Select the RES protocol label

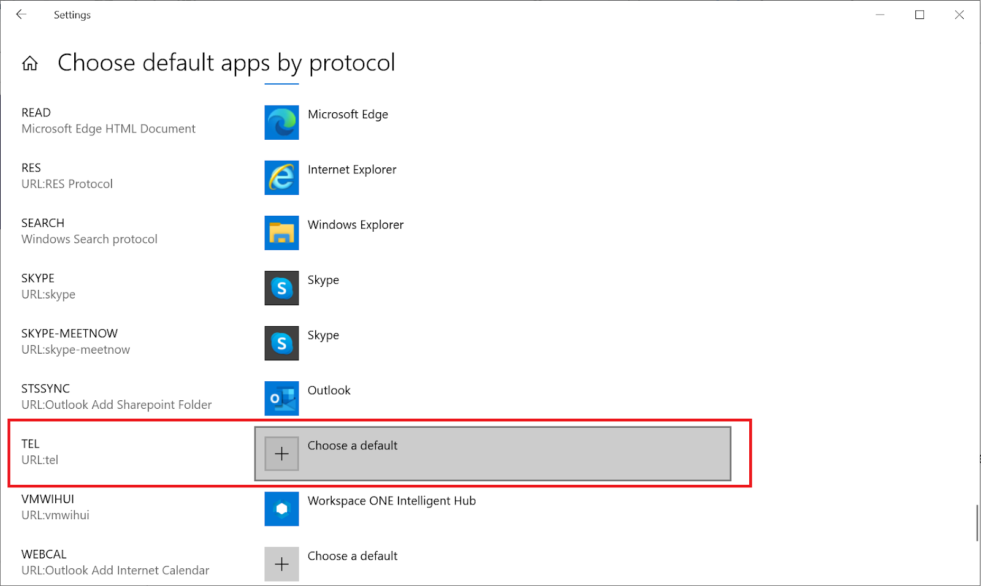coord(31,168)
